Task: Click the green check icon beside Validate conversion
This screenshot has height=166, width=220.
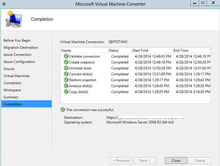Action: coord(66,56)
